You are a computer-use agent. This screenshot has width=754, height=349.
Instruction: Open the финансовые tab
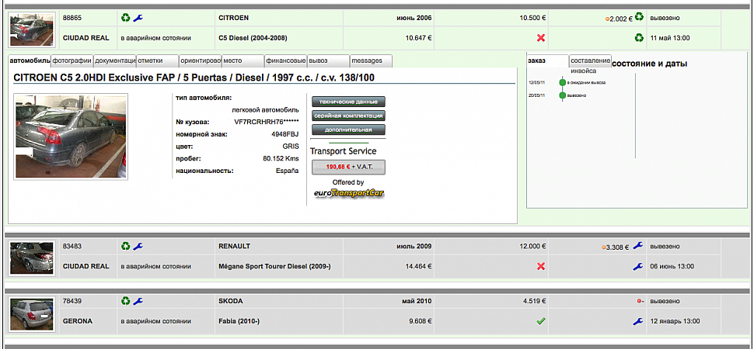[286, 61]
